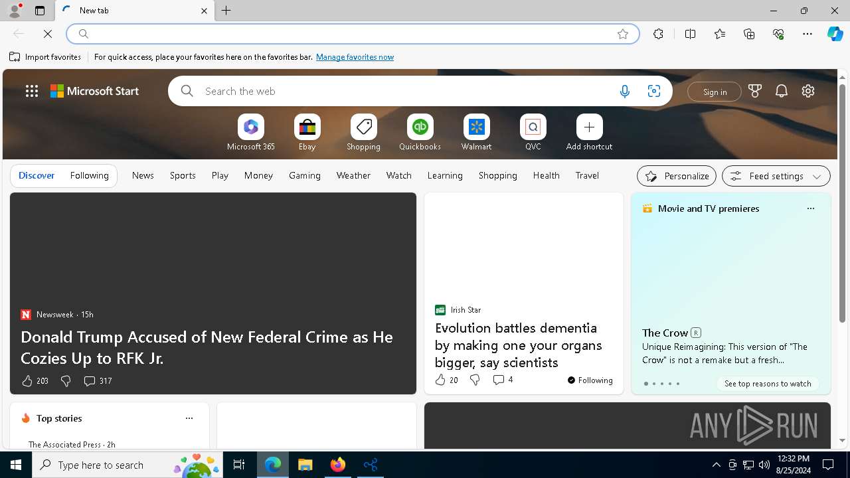The height and width of the screenshot is (478, 850).
Task: Click the Personalize button
Action: click(677, 176)
